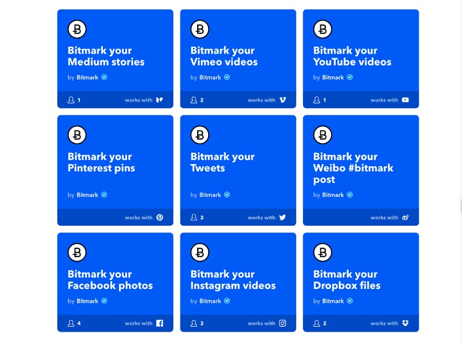Image resolution: width=462 pixels, height=344 pixels.
Task: Click the Pinterest service icon
Action: 160,218
